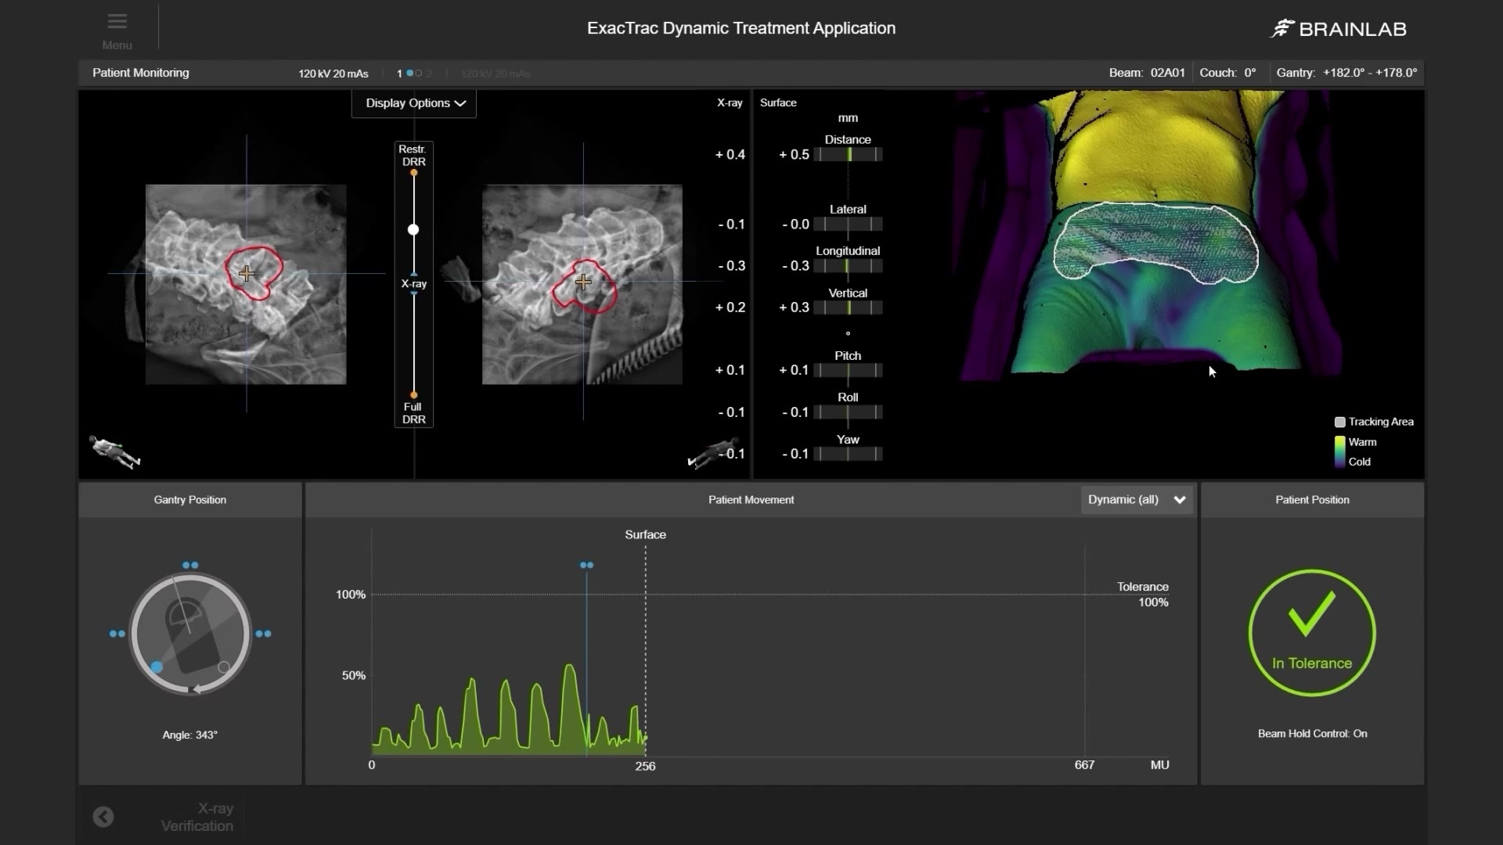Click the Pitch deviation bar

pyautogui.click(x=849, y=370)
